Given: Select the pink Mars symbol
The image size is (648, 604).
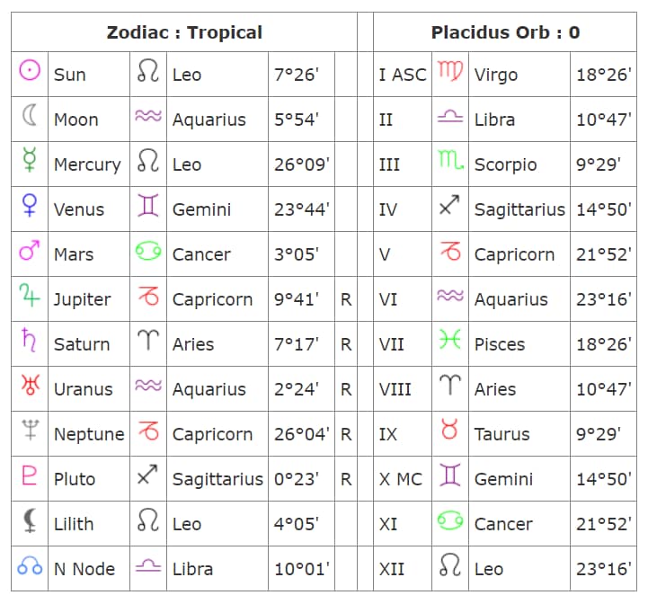Looking at the screenshot, I should click(x=30, y=252).
